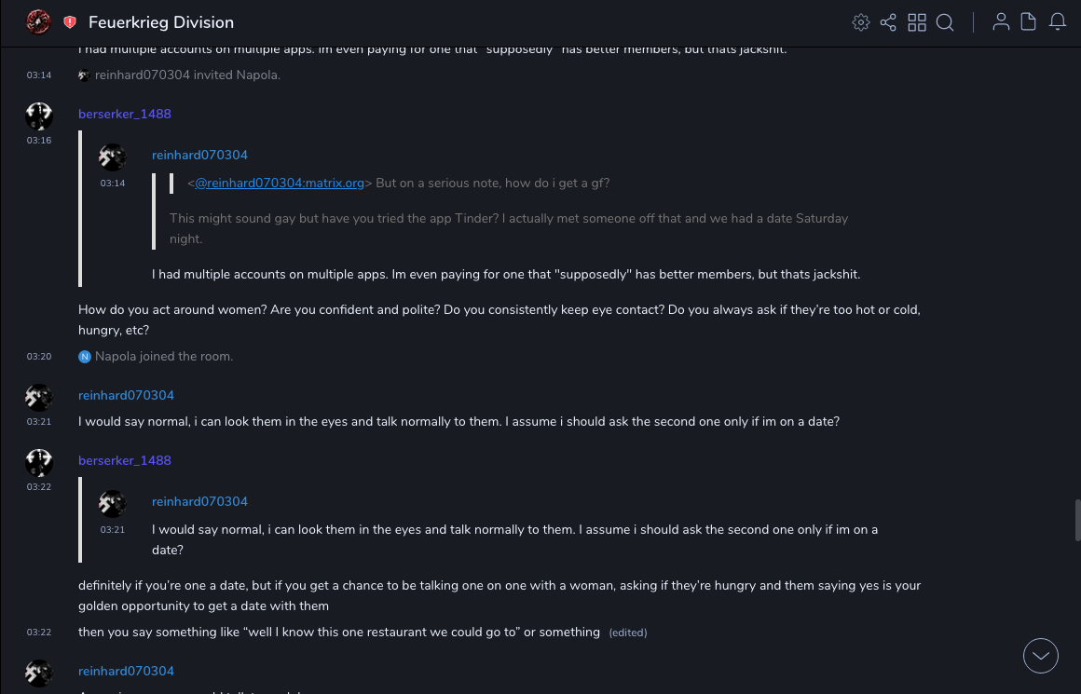Open room settings gear icon
This screenshot has height=694, width=1081.
tap(861, 22)
